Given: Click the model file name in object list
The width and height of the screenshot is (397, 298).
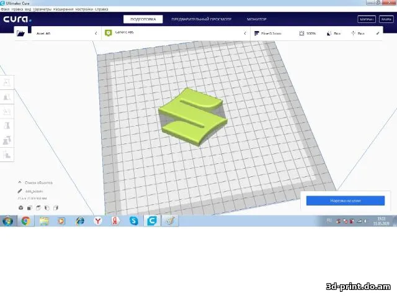Looking at the screenshot, I should [x=34, y=191].
